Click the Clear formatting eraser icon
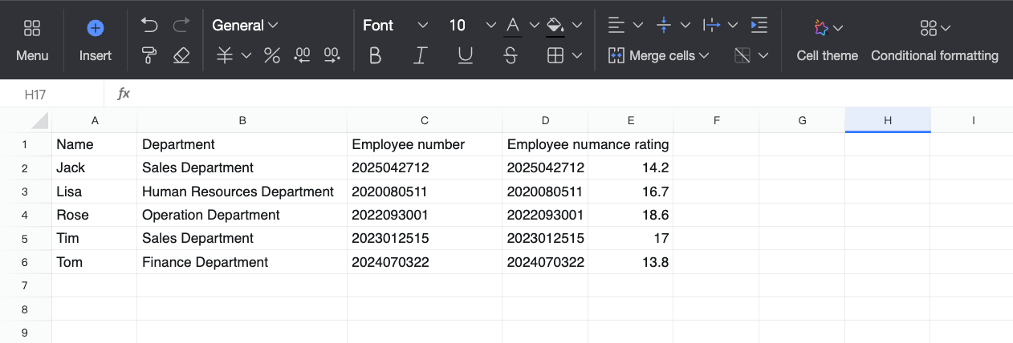The image size is (1013, 343). 181,55
